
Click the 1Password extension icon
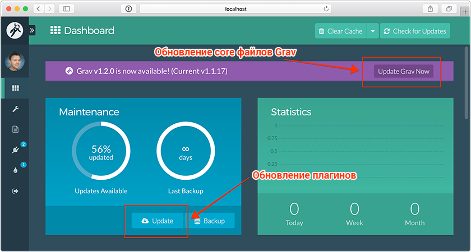coord(129,9)
